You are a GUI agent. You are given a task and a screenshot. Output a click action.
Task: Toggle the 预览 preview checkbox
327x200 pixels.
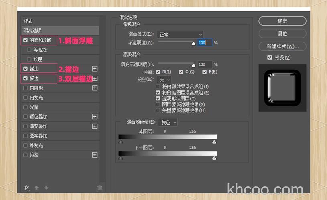(270, 58)
